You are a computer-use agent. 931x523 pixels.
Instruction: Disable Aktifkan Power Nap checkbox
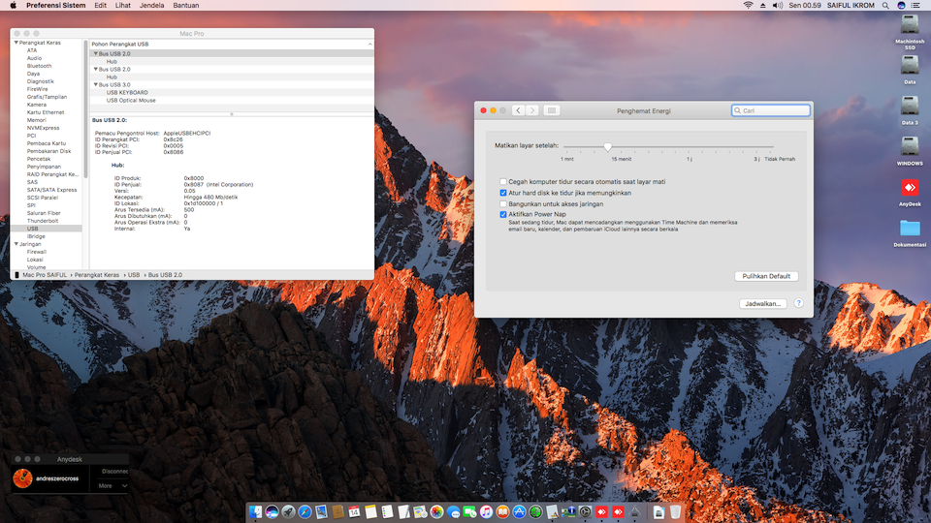(503, 215)
